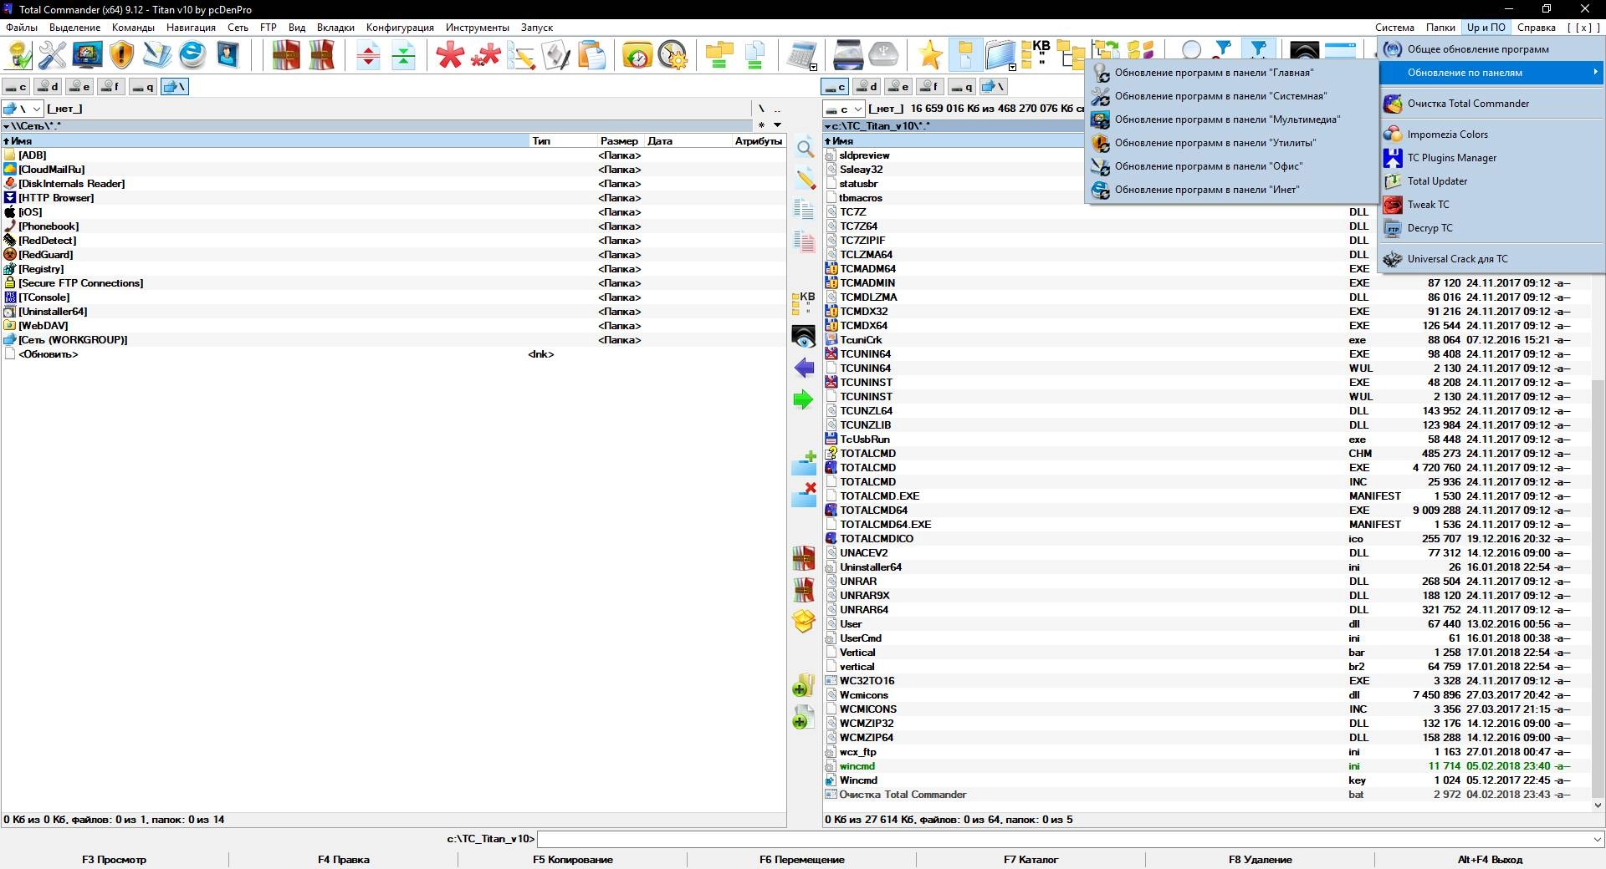1606x869 pixels.
Task: Launch TC Plugins Manager from menu
Action: pos(1491,158)
